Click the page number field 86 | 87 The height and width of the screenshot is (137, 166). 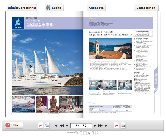[x=81, y=125]
